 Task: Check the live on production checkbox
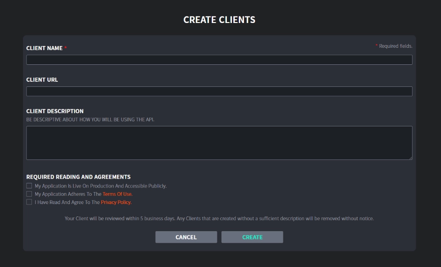click(29, 186)
